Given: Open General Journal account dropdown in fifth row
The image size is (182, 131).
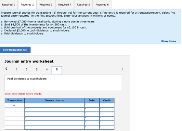Looking at the screenshot, I should [x=55, y=123].
